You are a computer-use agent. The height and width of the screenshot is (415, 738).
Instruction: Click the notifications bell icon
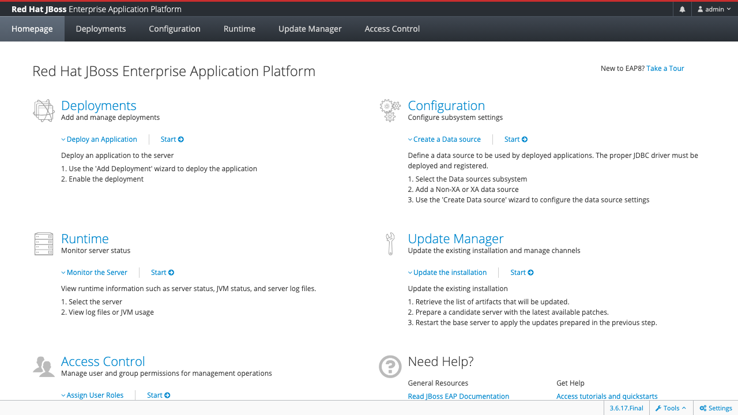(682, 9)
